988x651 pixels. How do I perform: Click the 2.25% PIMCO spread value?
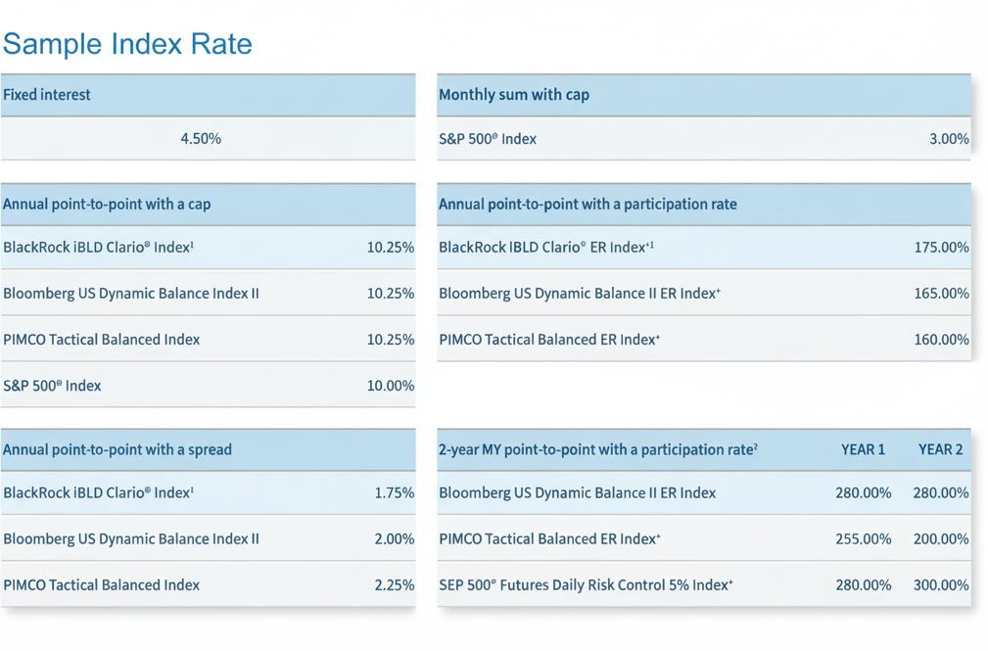[x=395, y=585]
